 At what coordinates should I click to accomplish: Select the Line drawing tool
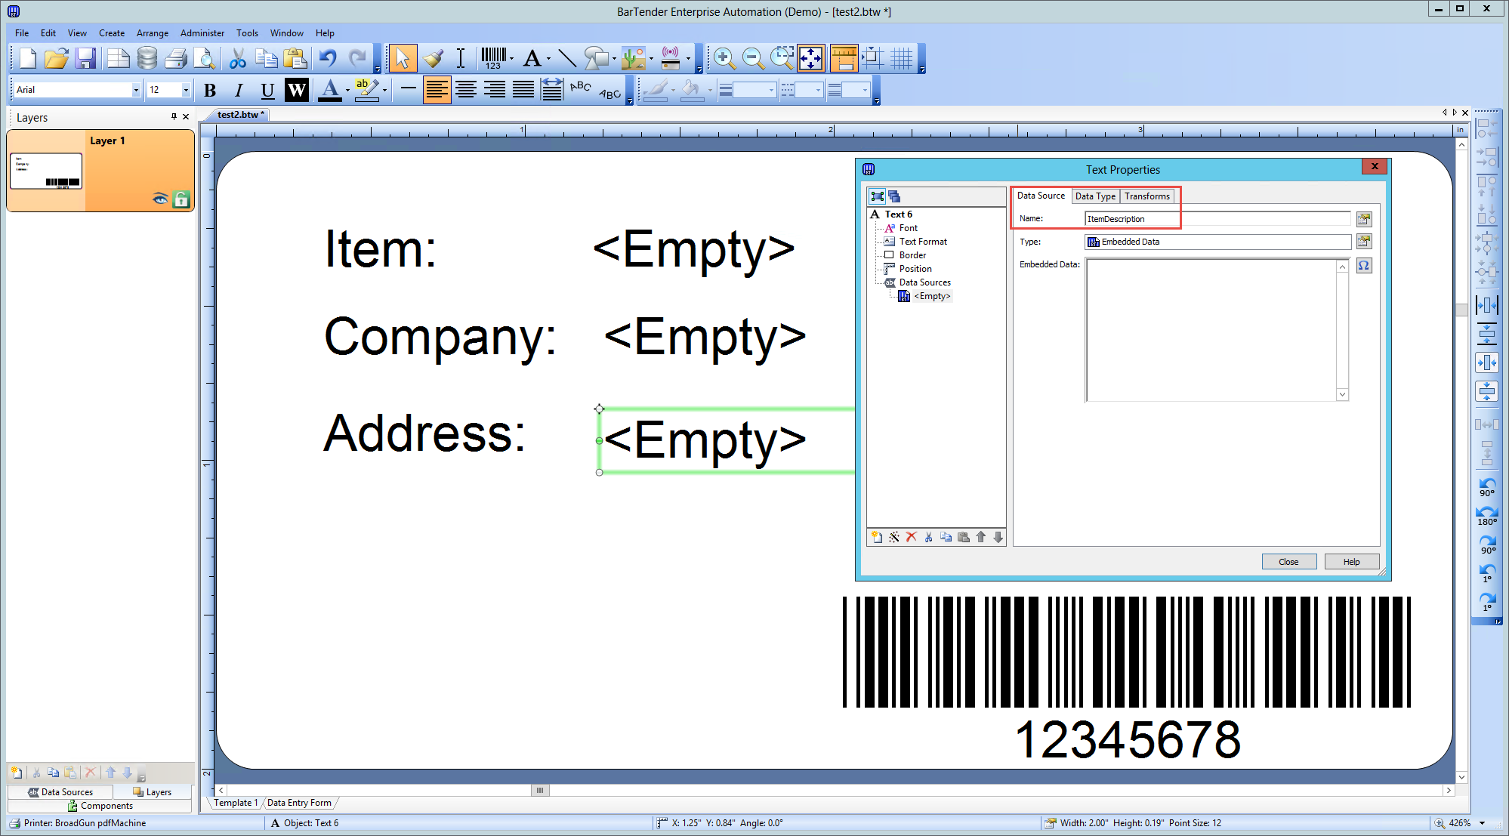click(x=567, y=58)
